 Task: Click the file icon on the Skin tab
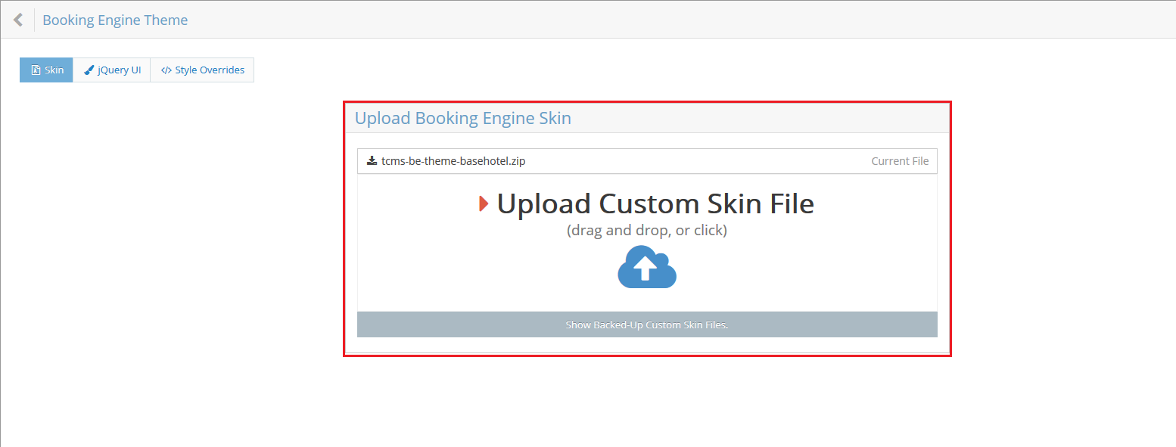click(35, 70)
